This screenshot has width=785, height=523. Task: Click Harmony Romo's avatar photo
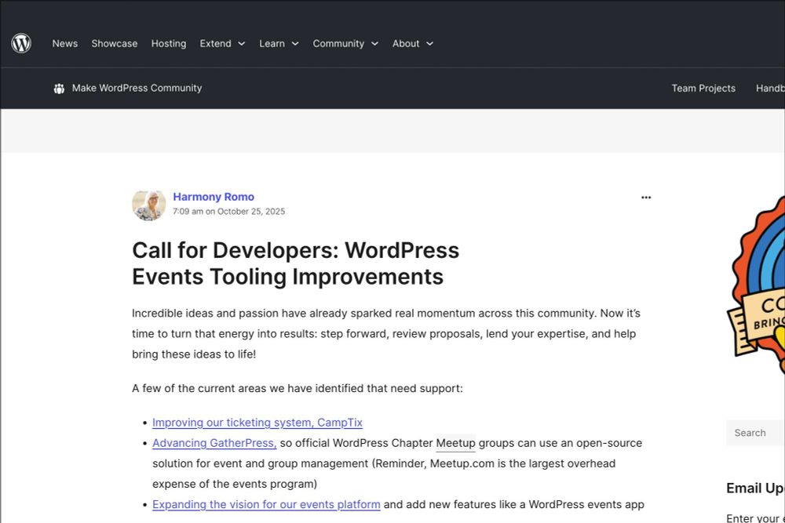coord(148,205)
